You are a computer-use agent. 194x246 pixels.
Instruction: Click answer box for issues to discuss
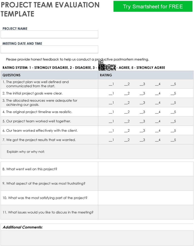click(x=146, y=212)
